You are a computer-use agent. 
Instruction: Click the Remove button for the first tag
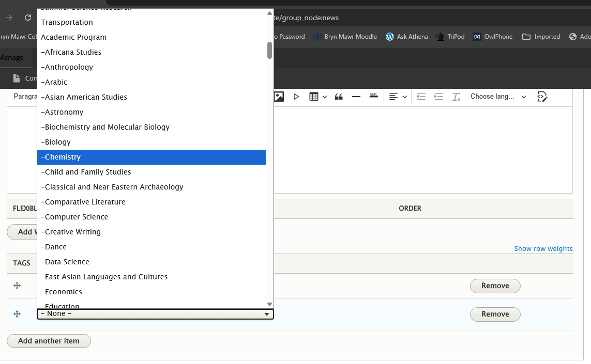(x=495, y=286)
